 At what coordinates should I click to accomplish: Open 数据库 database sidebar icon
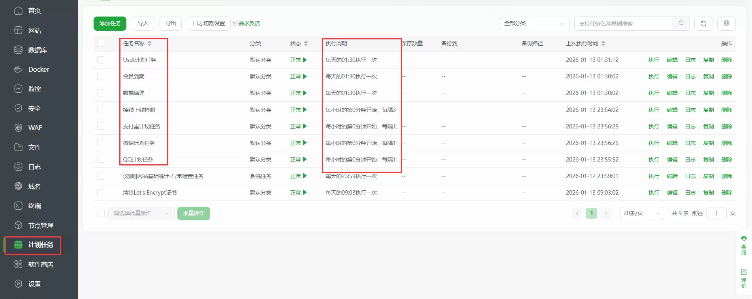[x=18, y=50]
